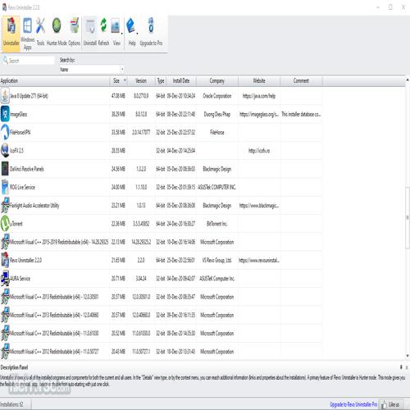Open the Help toolbar icon
This screenshot has height=410, width=410.
130,25
